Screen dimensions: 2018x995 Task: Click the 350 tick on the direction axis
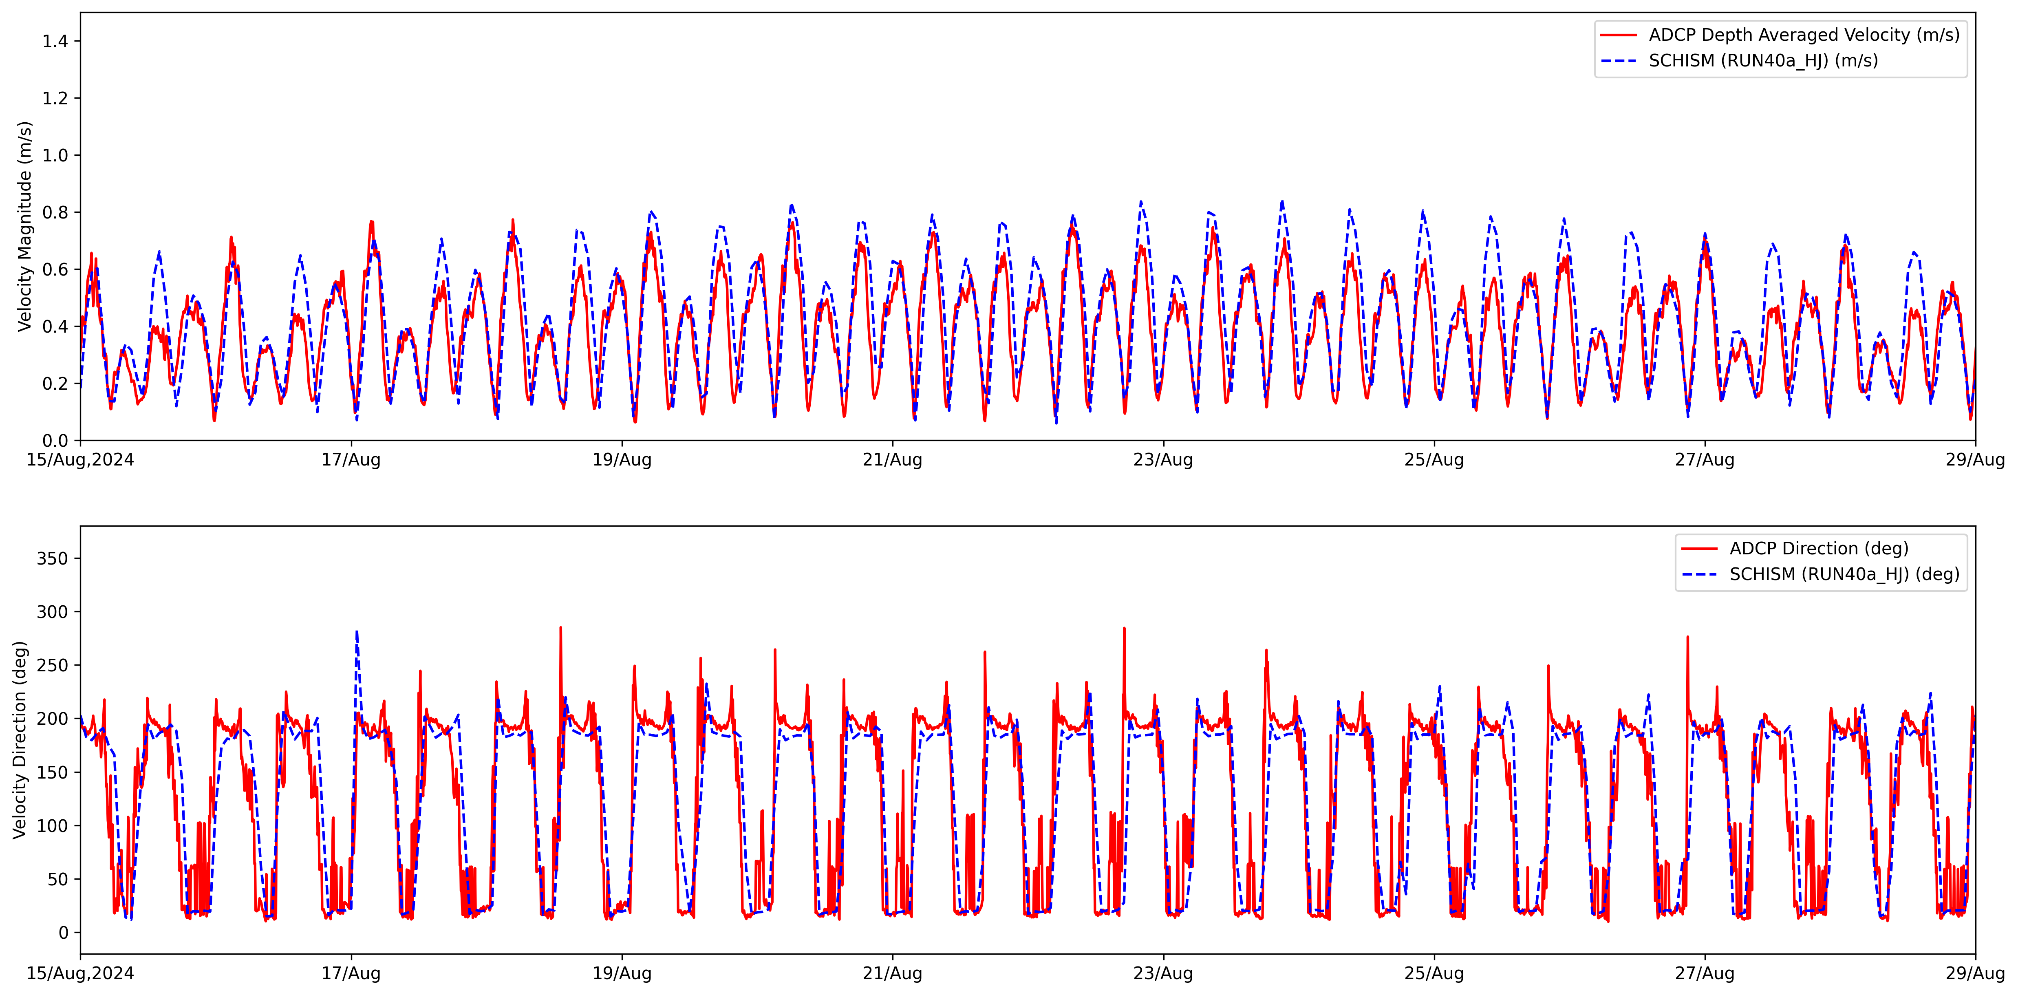(x=53, y=558)
